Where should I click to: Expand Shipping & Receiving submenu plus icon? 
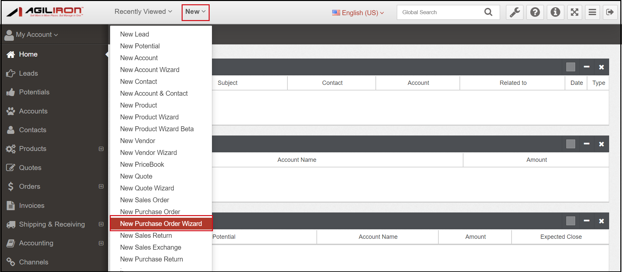(x=101, y=224)
